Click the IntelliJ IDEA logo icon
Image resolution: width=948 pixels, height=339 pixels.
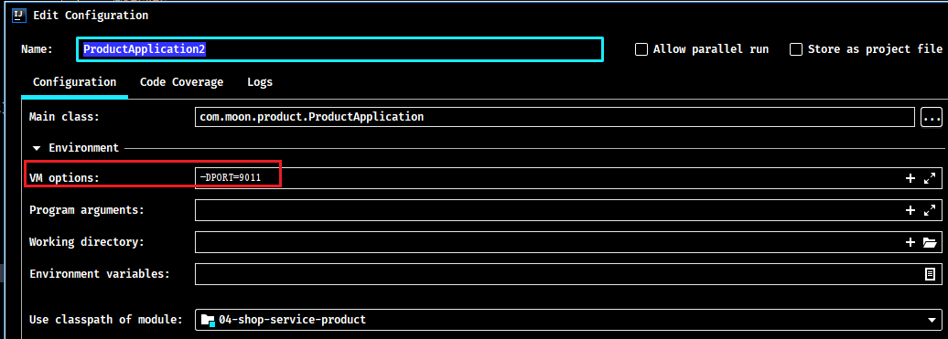click(x=19, y=16)
